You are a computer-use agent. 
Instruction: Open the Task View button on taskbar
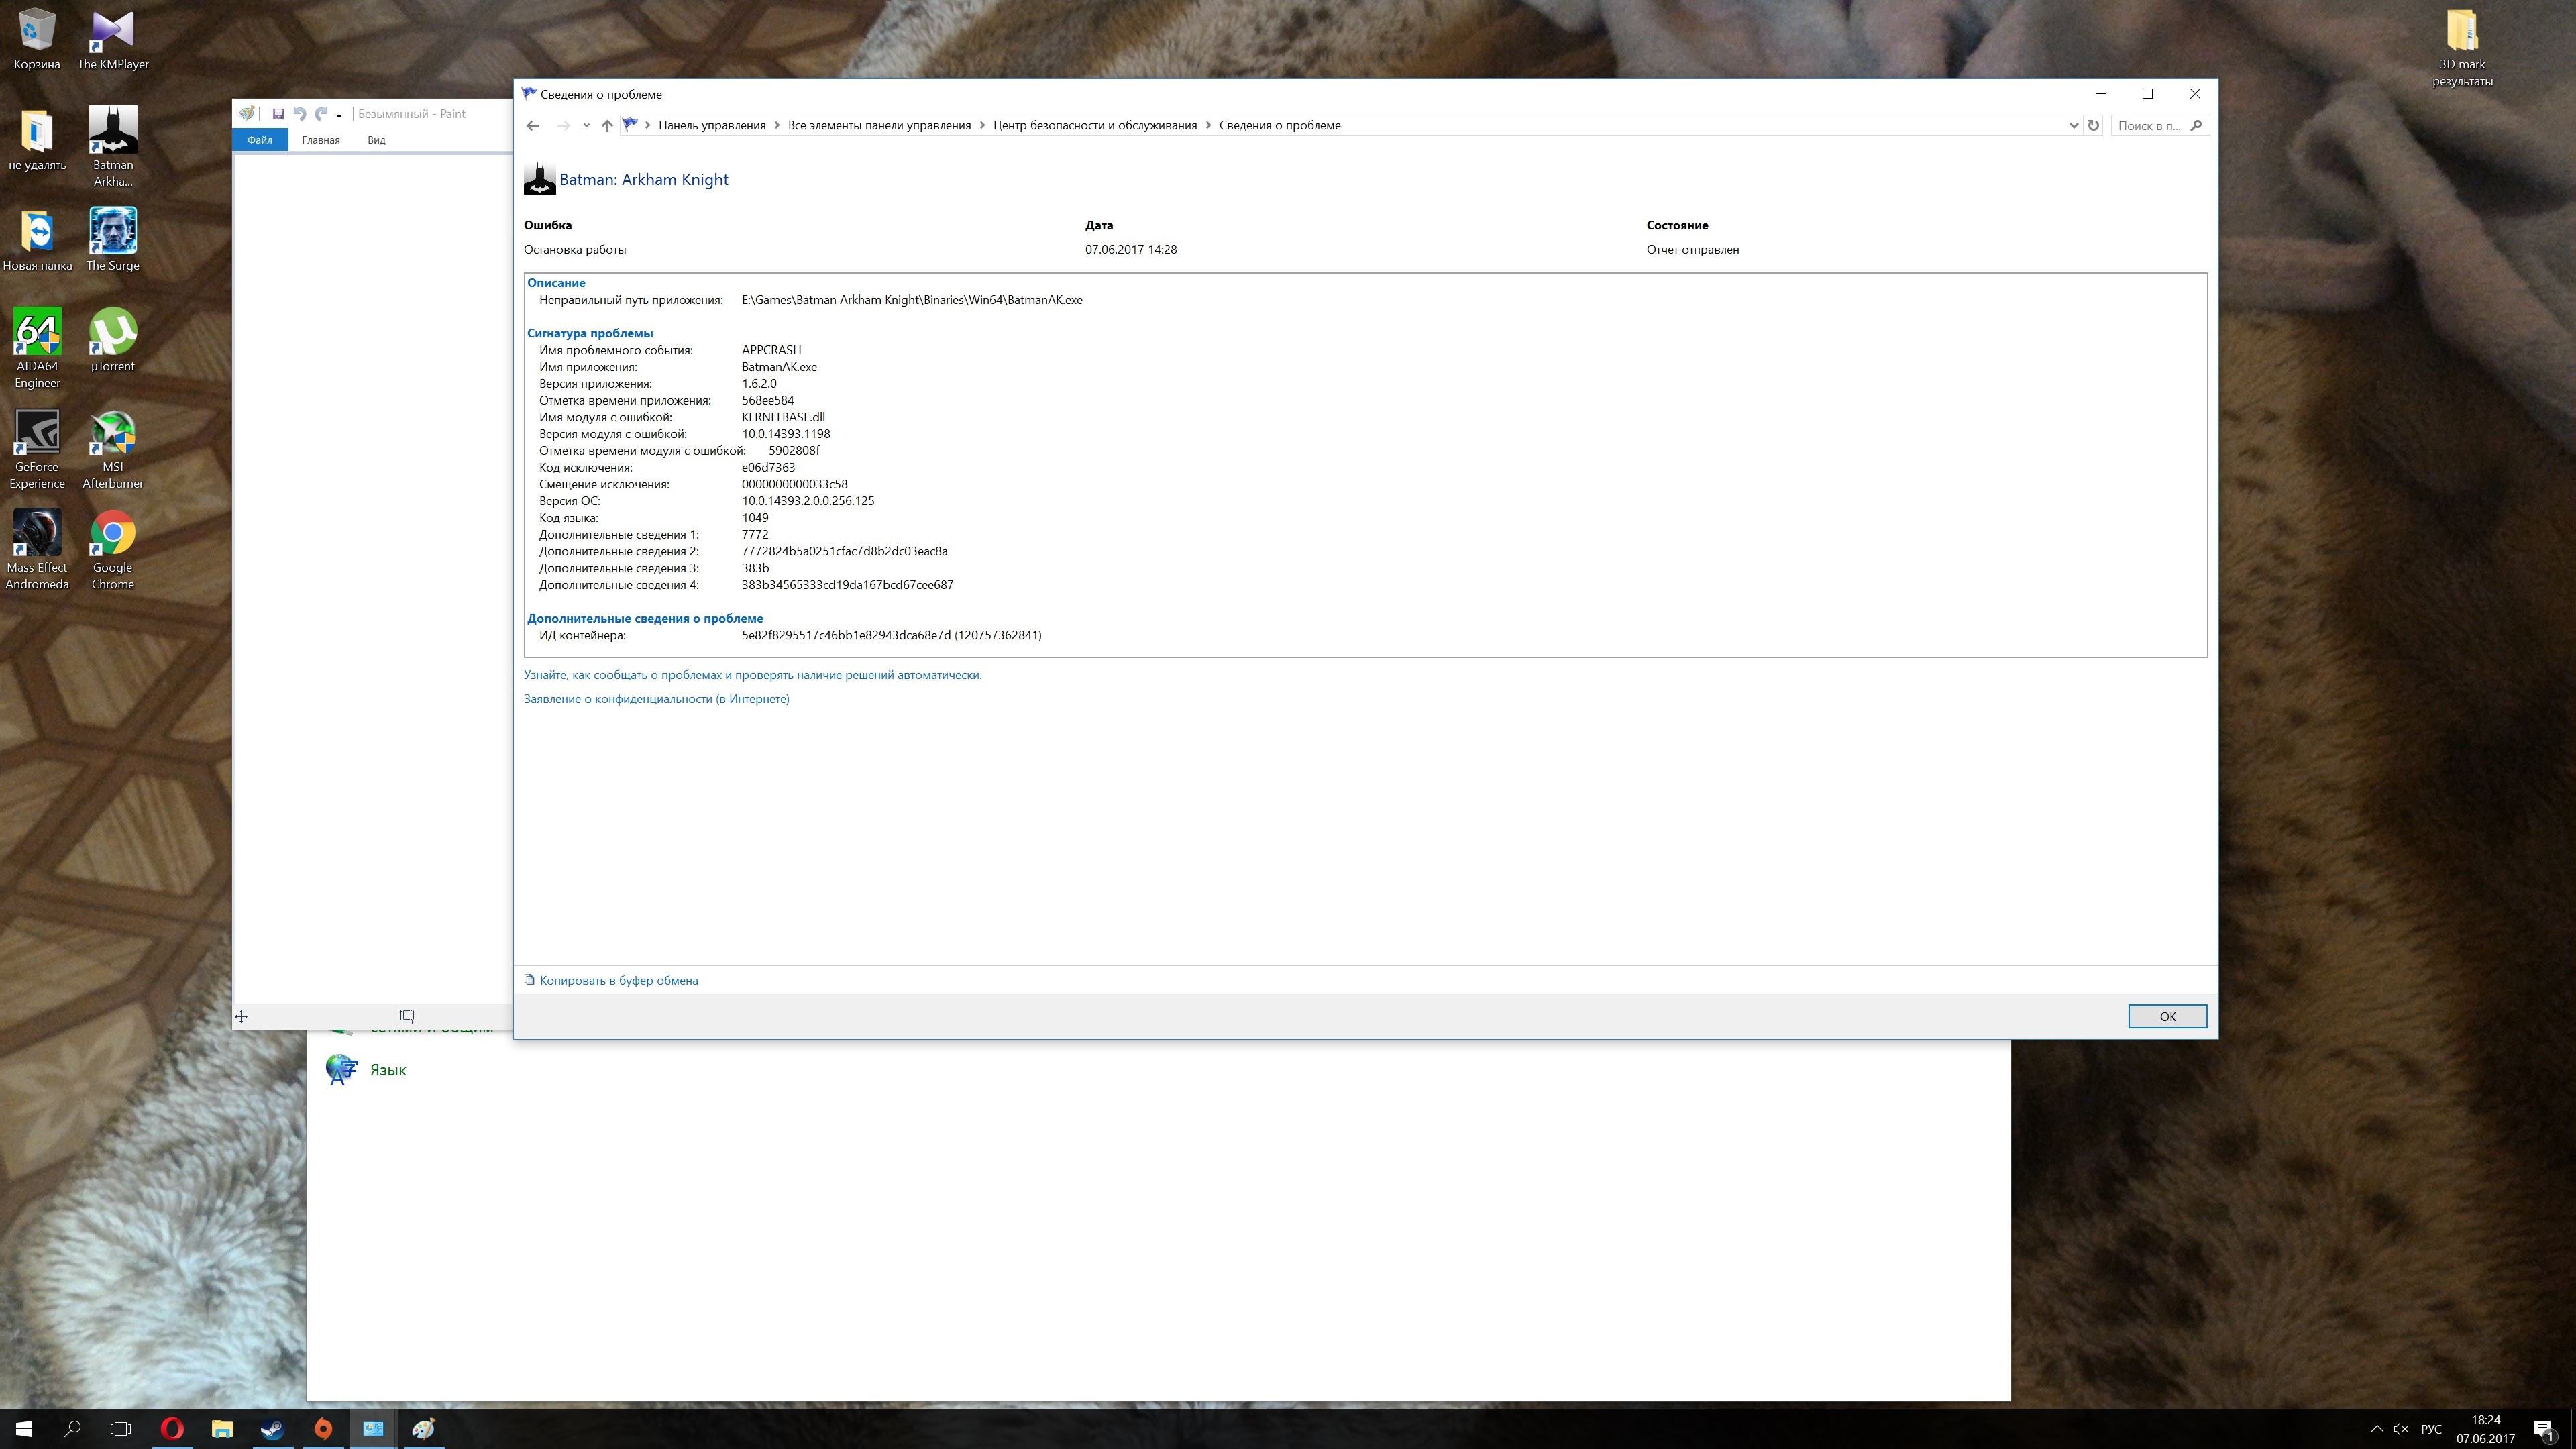tap(121, 1429)
